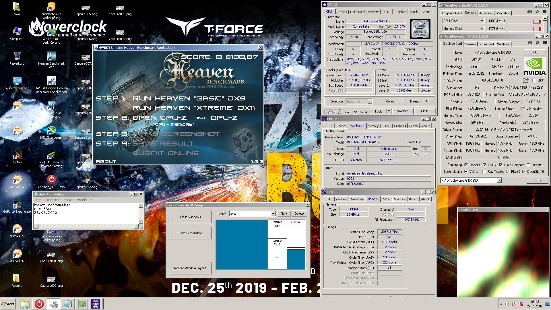
Task: Open the Bench tab in the CPU-Z Memory window
Action: [413, 199]
